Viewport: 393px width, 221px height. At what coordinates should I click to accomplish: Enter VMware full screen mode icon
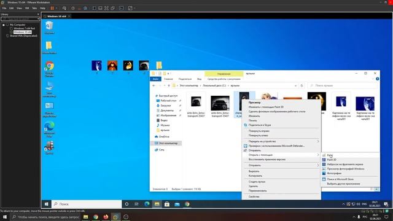pyautogui.click(x=106, y=8)
